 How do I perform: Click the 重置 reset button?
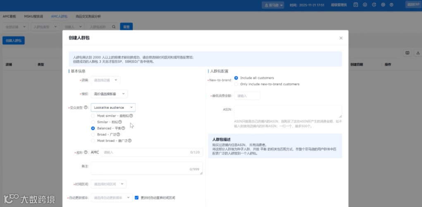click(x=126, y=27)
